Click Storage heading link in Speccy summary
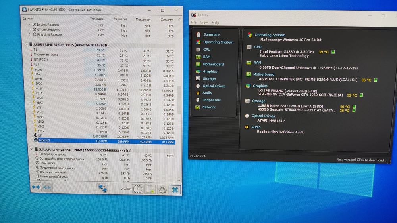The width and height of the screenshot is (397, 223). [258, 101]
